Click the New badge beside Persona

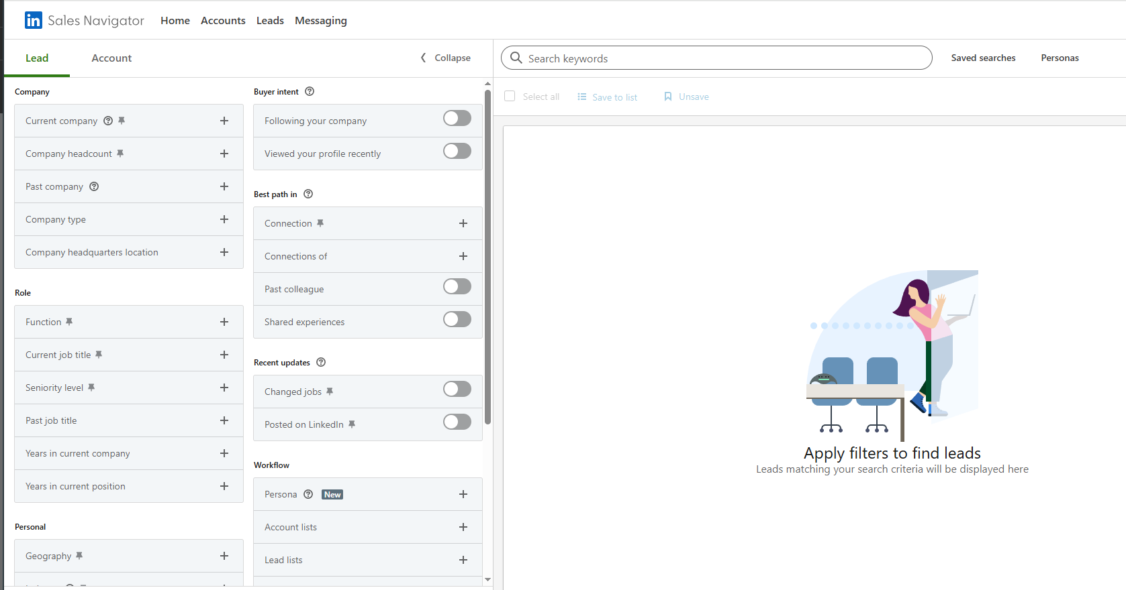[x=332, y=495]
